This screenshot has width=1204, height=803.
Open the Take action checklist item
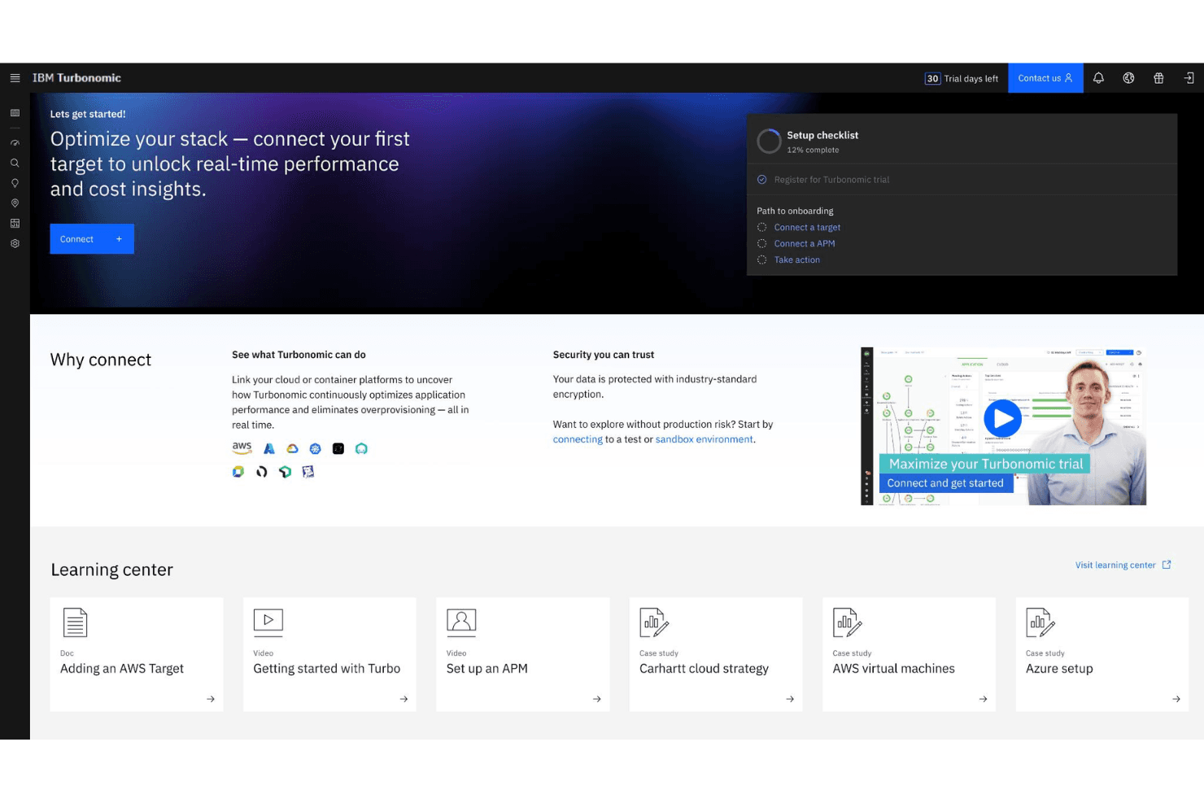pos(797,260)
